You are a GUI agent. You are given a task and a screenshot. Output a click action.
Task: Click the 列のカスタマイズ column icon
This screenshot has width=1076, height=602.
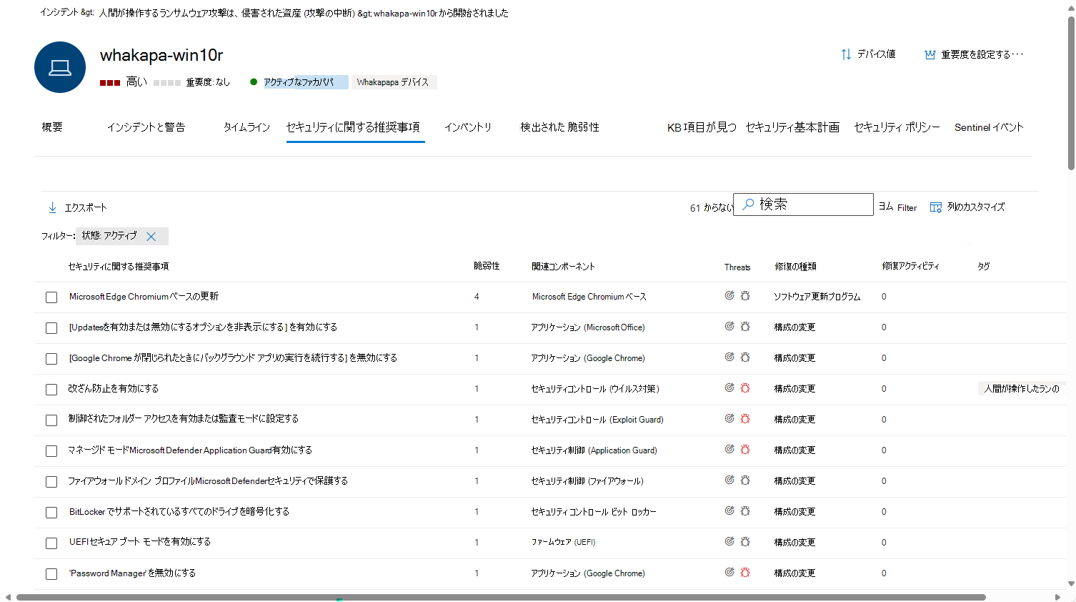[935, 207]
